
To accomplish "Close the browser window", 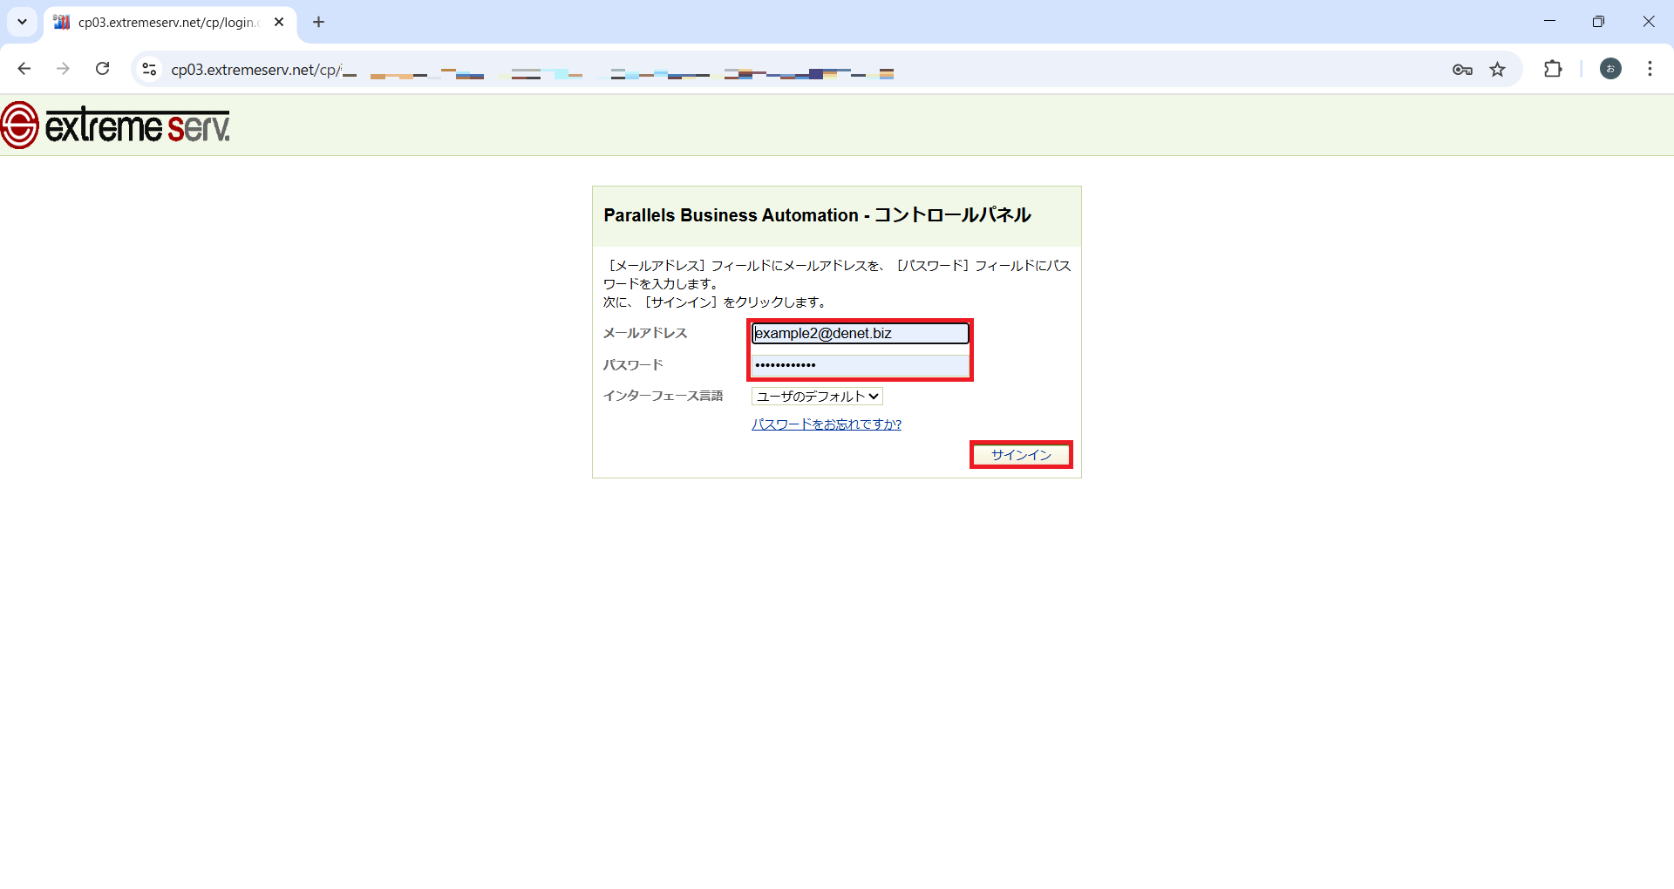I will click(1648, 22).
